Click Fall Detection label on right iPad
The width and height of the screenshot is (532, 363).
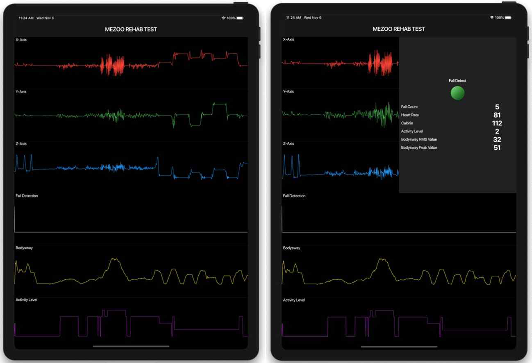pos(294,196)
